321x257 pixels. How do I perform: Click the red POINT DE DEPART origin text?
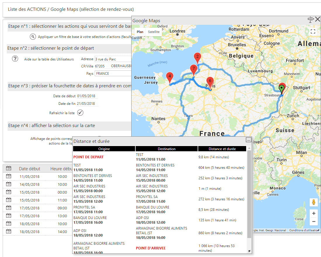click(89, 157)
